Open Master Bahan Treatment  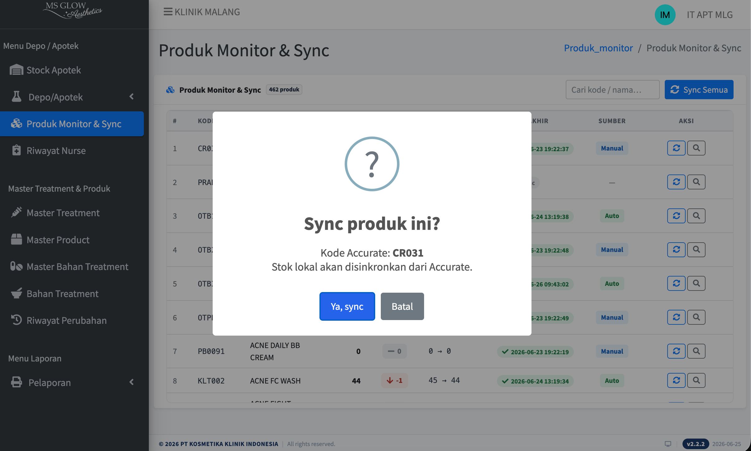pos(72,267)
